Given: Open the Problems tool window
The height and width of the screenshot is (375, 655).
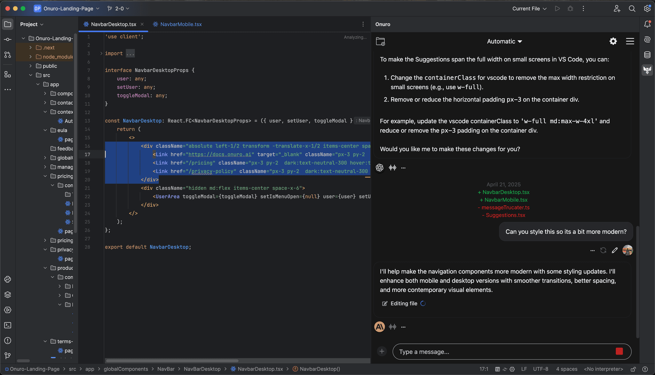Looking at the screenshot, I should 8,341.
